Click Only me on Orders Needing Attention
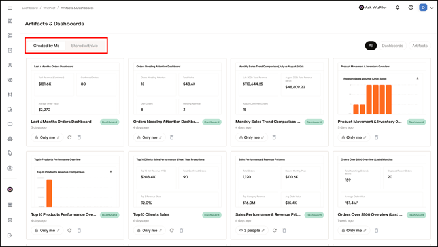The height and width of the screenshot is (247, 438). [149, 137]
